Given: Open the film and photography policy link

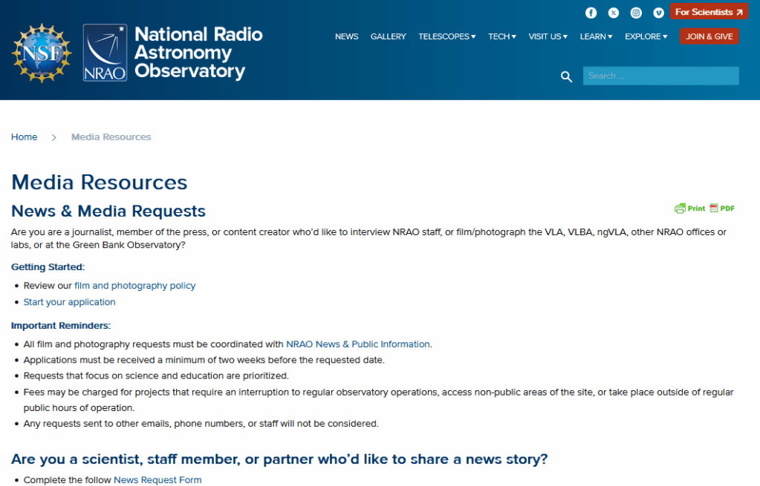Looking at the screenshot, I should 134,286.
